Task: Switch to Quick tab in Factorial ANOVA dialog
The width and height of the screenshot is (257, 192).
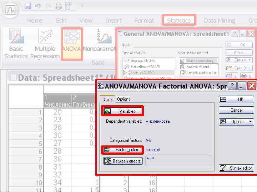Action: coord(107,99)
